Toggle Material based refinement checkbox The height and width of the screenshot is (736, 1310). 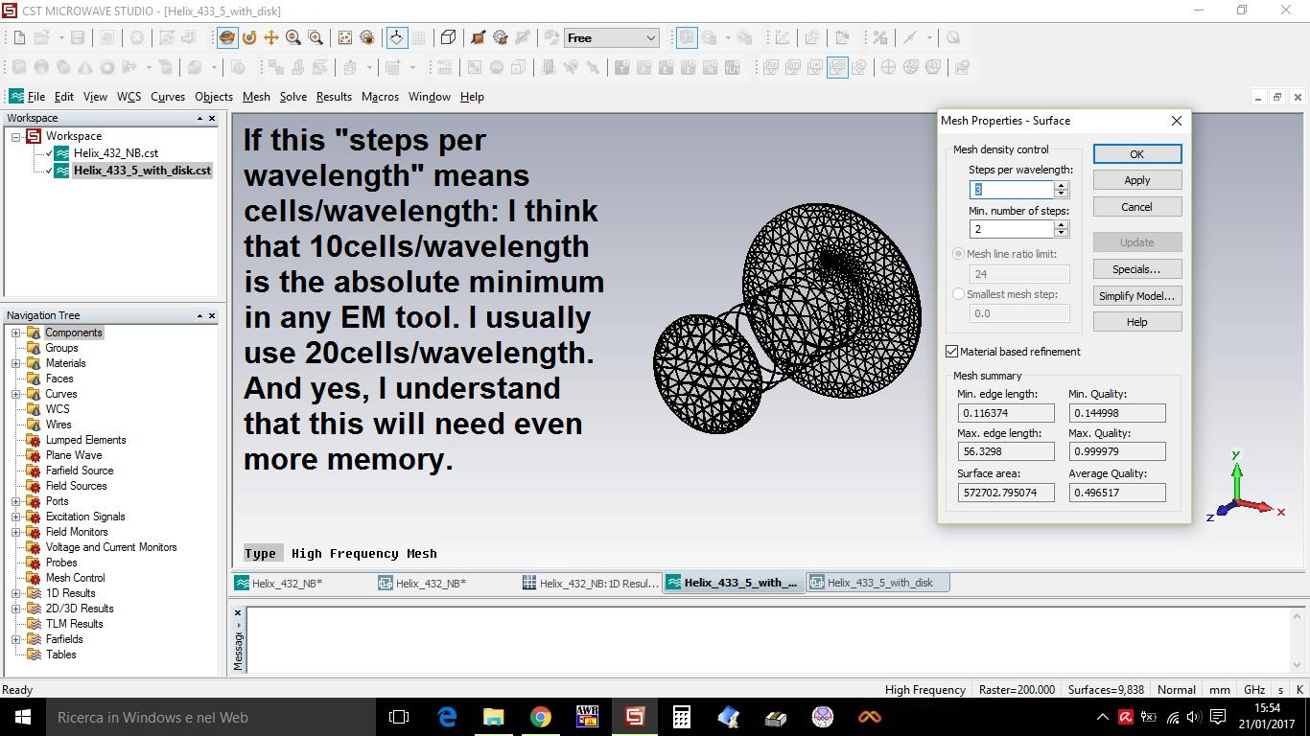952,352
